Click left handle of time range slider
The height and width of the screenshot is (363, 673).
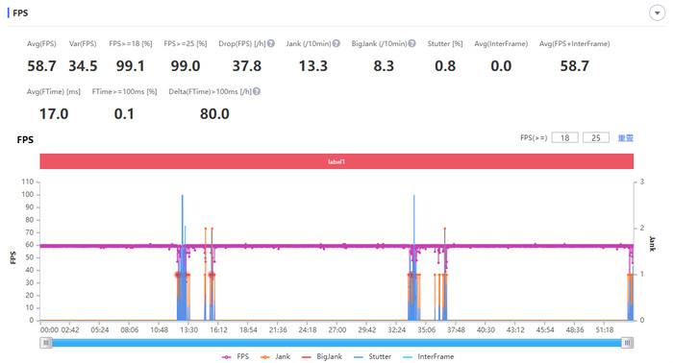point(46,343)
